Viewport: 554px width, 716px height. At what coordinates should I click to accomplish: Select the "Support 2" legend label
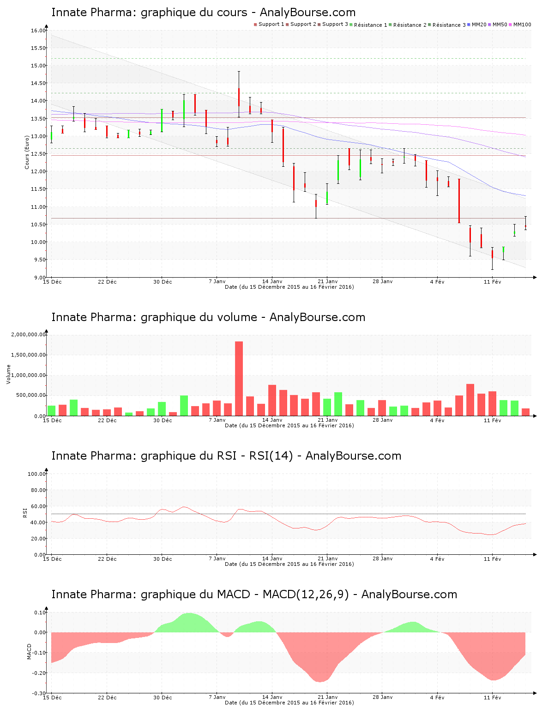pyautogui.click(x=303, y=24)
